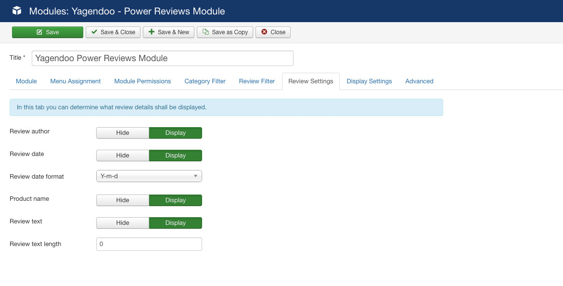The image size is (563, 286).
Task: Click the Title field label
Action: click(17, 58)
